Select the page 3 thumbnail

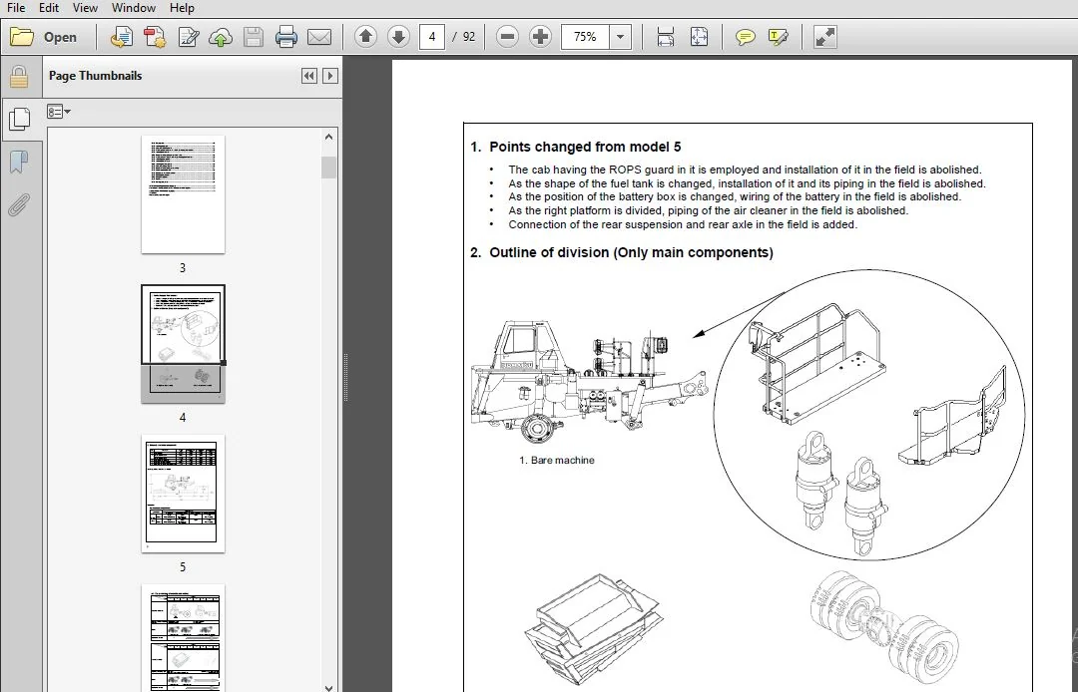pos(183,194)
